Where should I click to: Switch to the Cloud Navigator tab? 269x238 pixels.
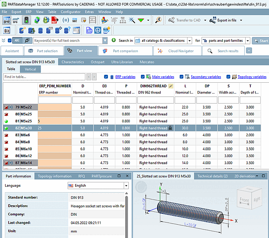[178, 51]
